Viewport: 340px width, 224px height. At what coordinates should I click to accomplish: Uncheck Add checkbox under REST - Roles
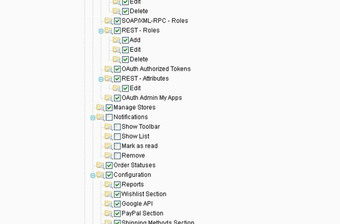[x=125, y=40]
